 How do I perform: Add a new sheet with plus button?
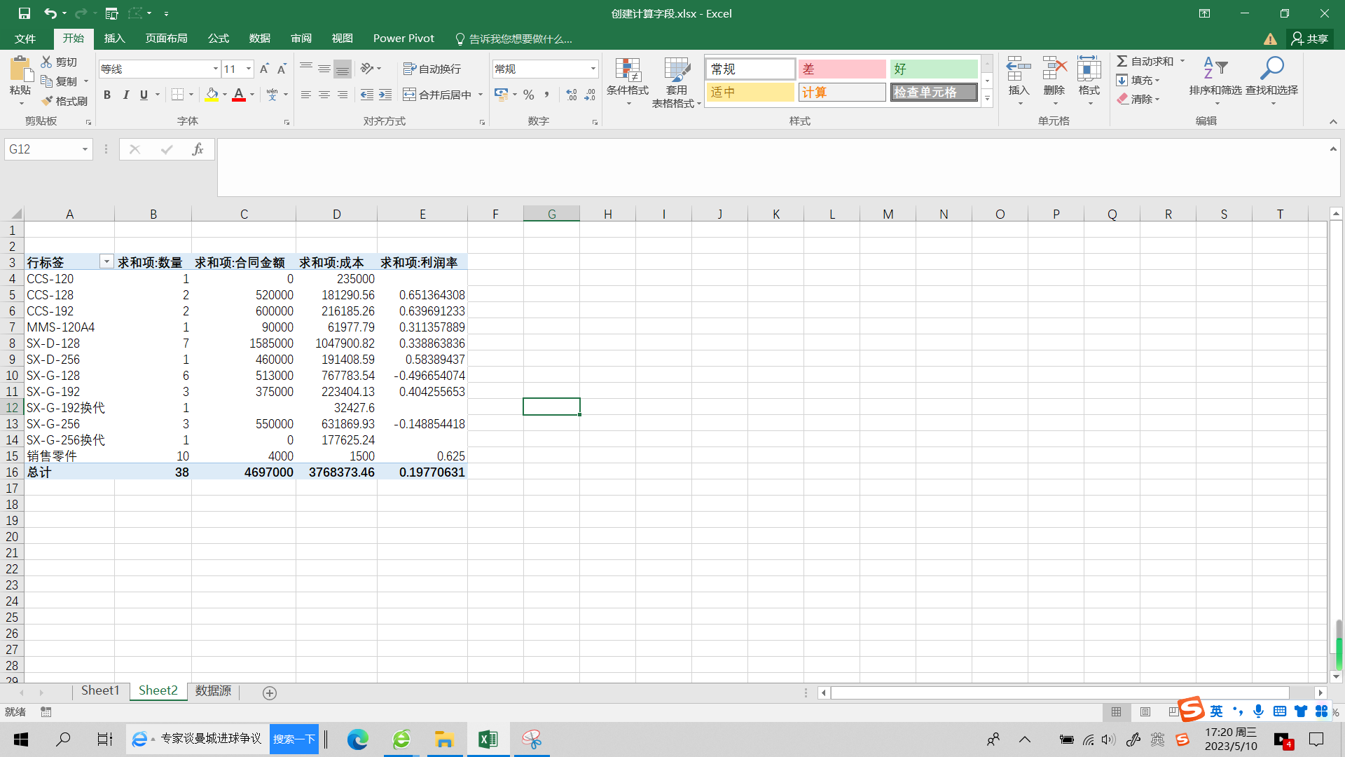click(x=269, y=693)
